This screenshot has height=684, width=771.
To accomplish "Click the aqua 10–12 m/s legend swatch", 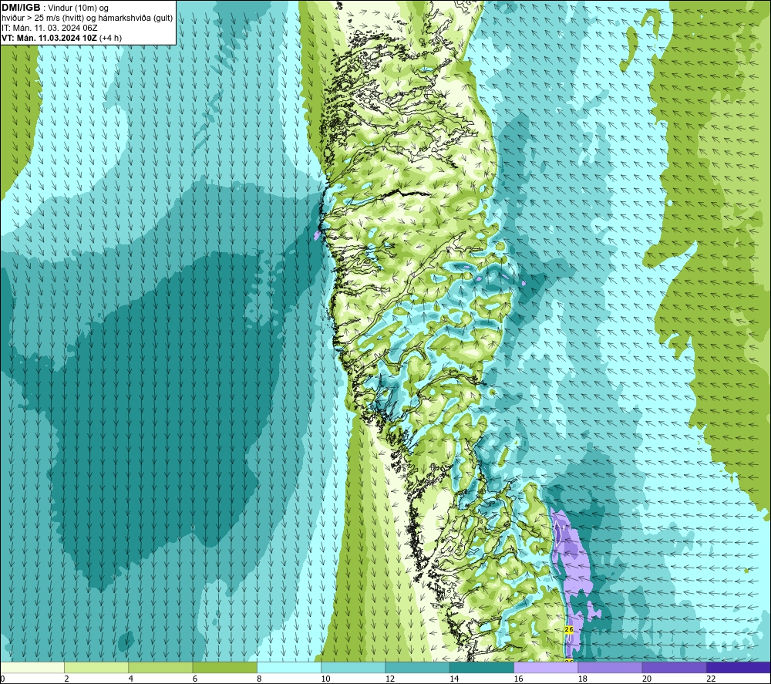I will tap(353, 667).
